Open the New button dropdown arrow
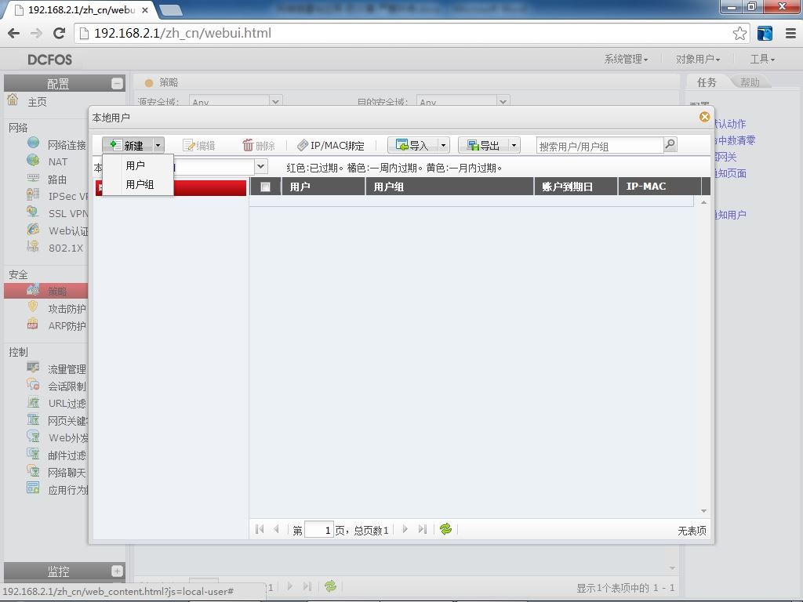 click(158, 145)
